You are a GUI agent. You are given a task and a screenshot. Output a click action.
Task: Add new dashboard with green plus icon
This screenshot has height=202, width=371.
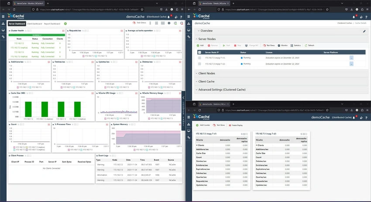tap(65, 24)
